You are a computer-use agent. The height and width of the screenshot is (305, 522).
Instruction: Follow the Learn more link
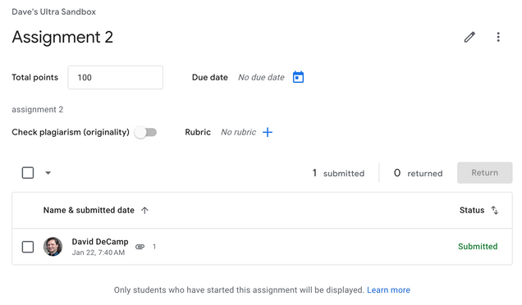388,290
